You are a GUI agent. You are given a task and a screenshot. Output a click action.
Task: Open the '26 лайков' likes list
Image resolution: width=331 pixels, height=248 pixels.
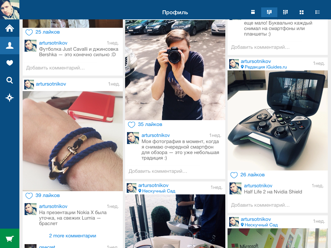pyautogui.click(x=252, y=175)
